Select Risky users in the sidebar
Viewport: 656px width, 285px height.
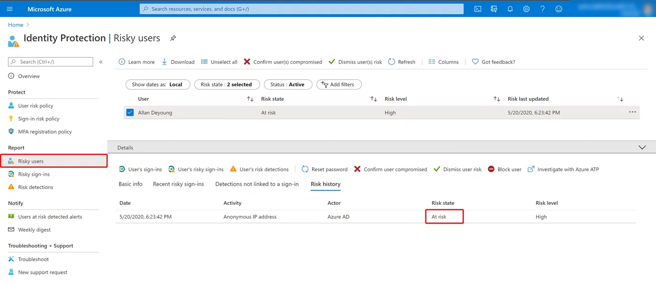click(54, 161)
